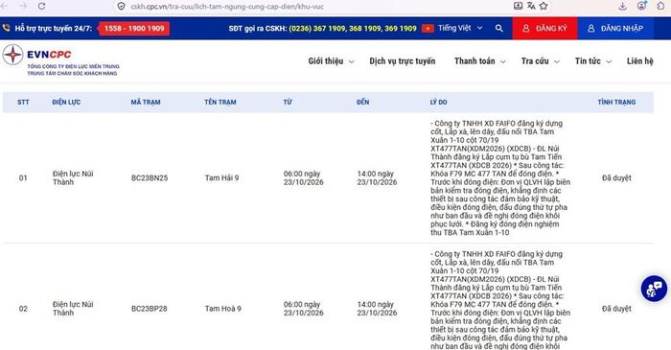Screen dimensions: 671x350
Task: Open site security shield icon in address bar
Action: pyautogui.click(x=122, y=7)
